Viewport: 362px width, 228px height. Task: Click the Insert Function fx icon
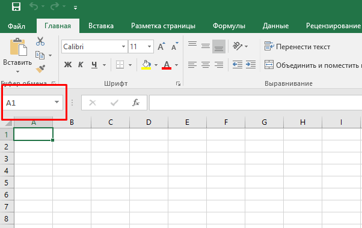click(136, 103)
